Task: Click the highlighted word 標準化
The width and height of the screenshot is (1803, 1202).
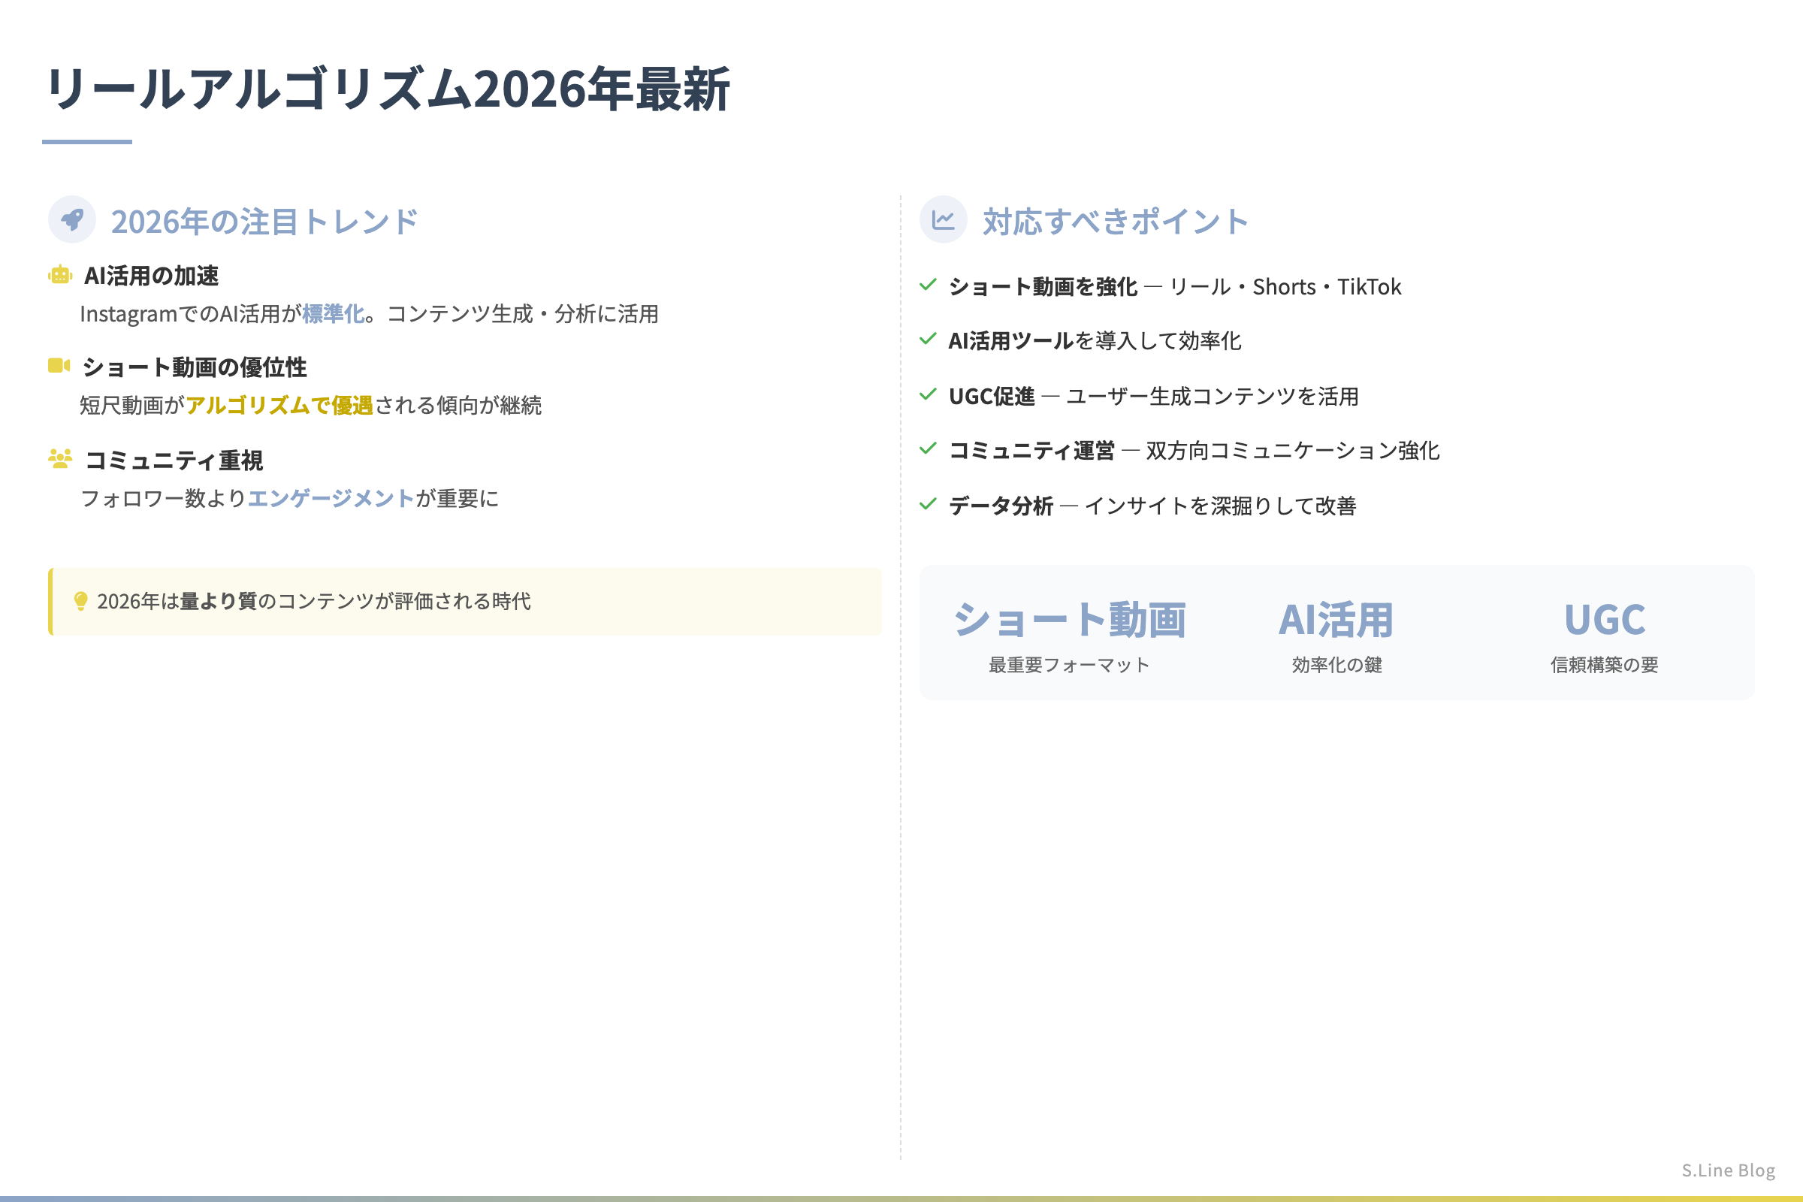Action: tap(334, 313)
